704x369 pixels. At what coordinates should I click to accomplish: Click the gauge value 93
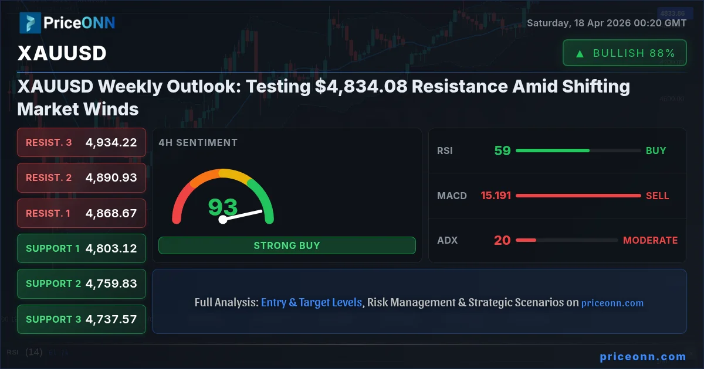pyautogui.click(x=223, y=207)
